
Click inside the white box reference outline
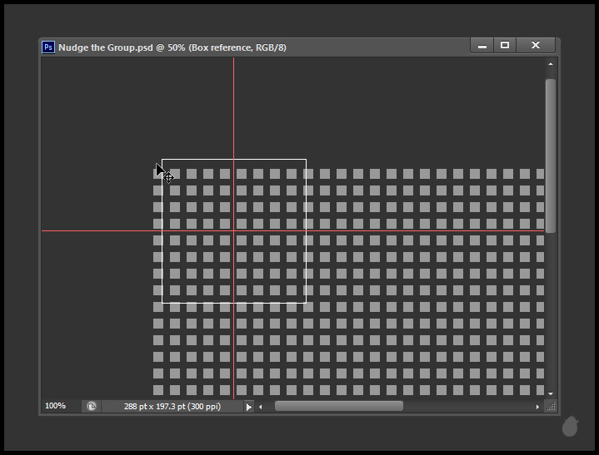pos(267,266)
